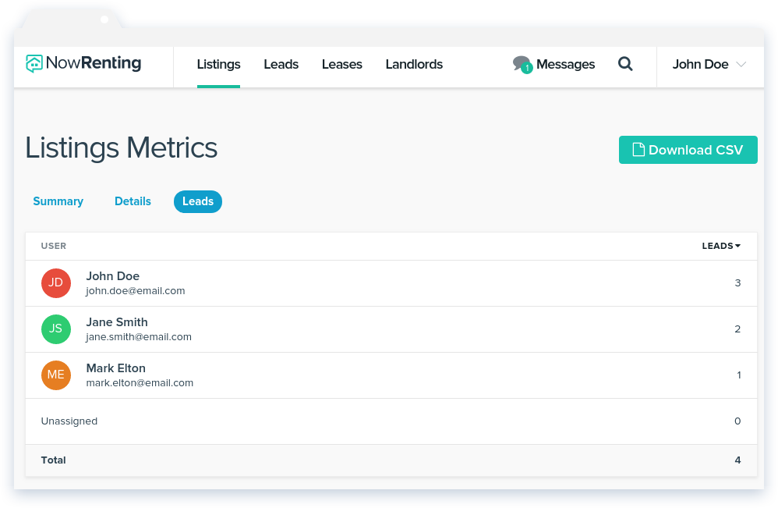Click the NowRenting brand name

(x=94, y=63)
